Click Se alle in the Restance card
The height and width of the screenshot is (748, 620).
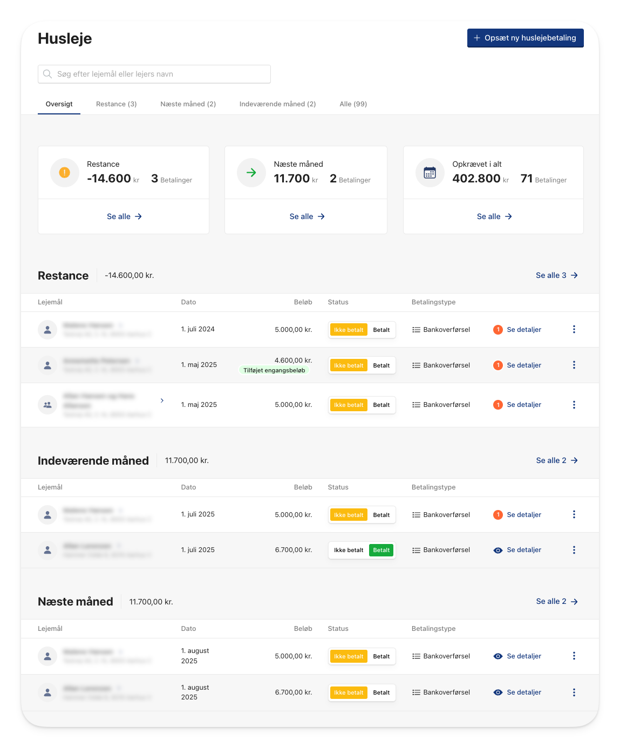pyautogui.click(x=124, y=216)
